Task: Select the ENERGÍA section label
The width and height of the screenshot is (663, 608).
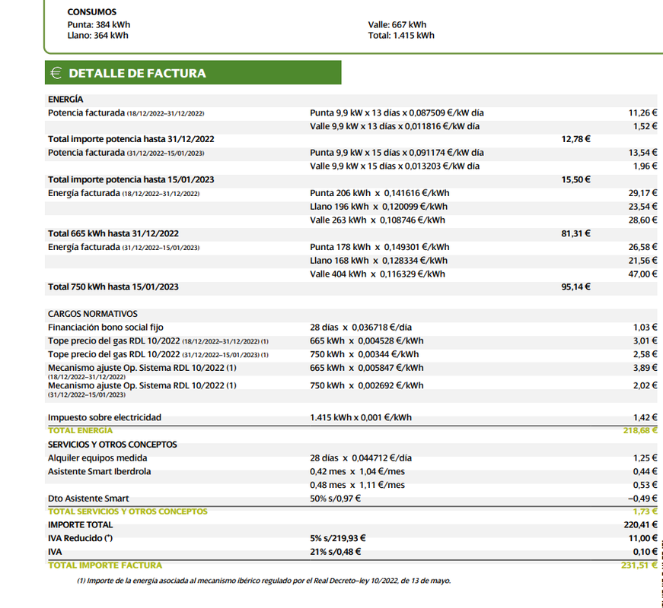Action: tap(65, 100)
